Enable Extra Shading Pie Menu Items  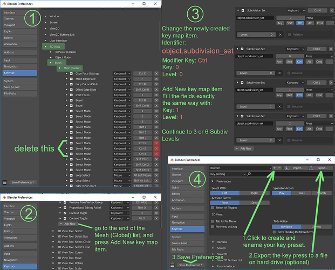pyautogui.click(x=275, y=232)
